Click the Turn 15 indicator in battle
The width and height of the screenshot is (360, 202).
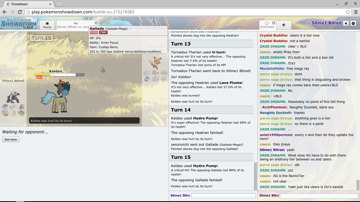coord(41,38)
